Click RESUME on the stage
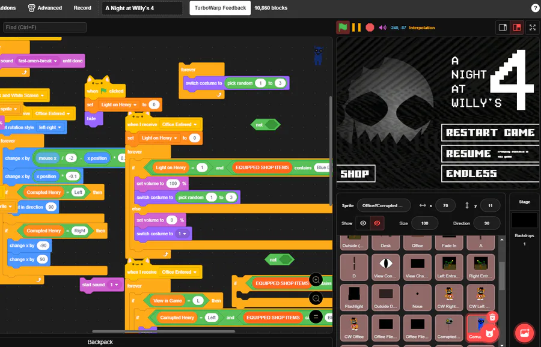 (x=490, y=153)
